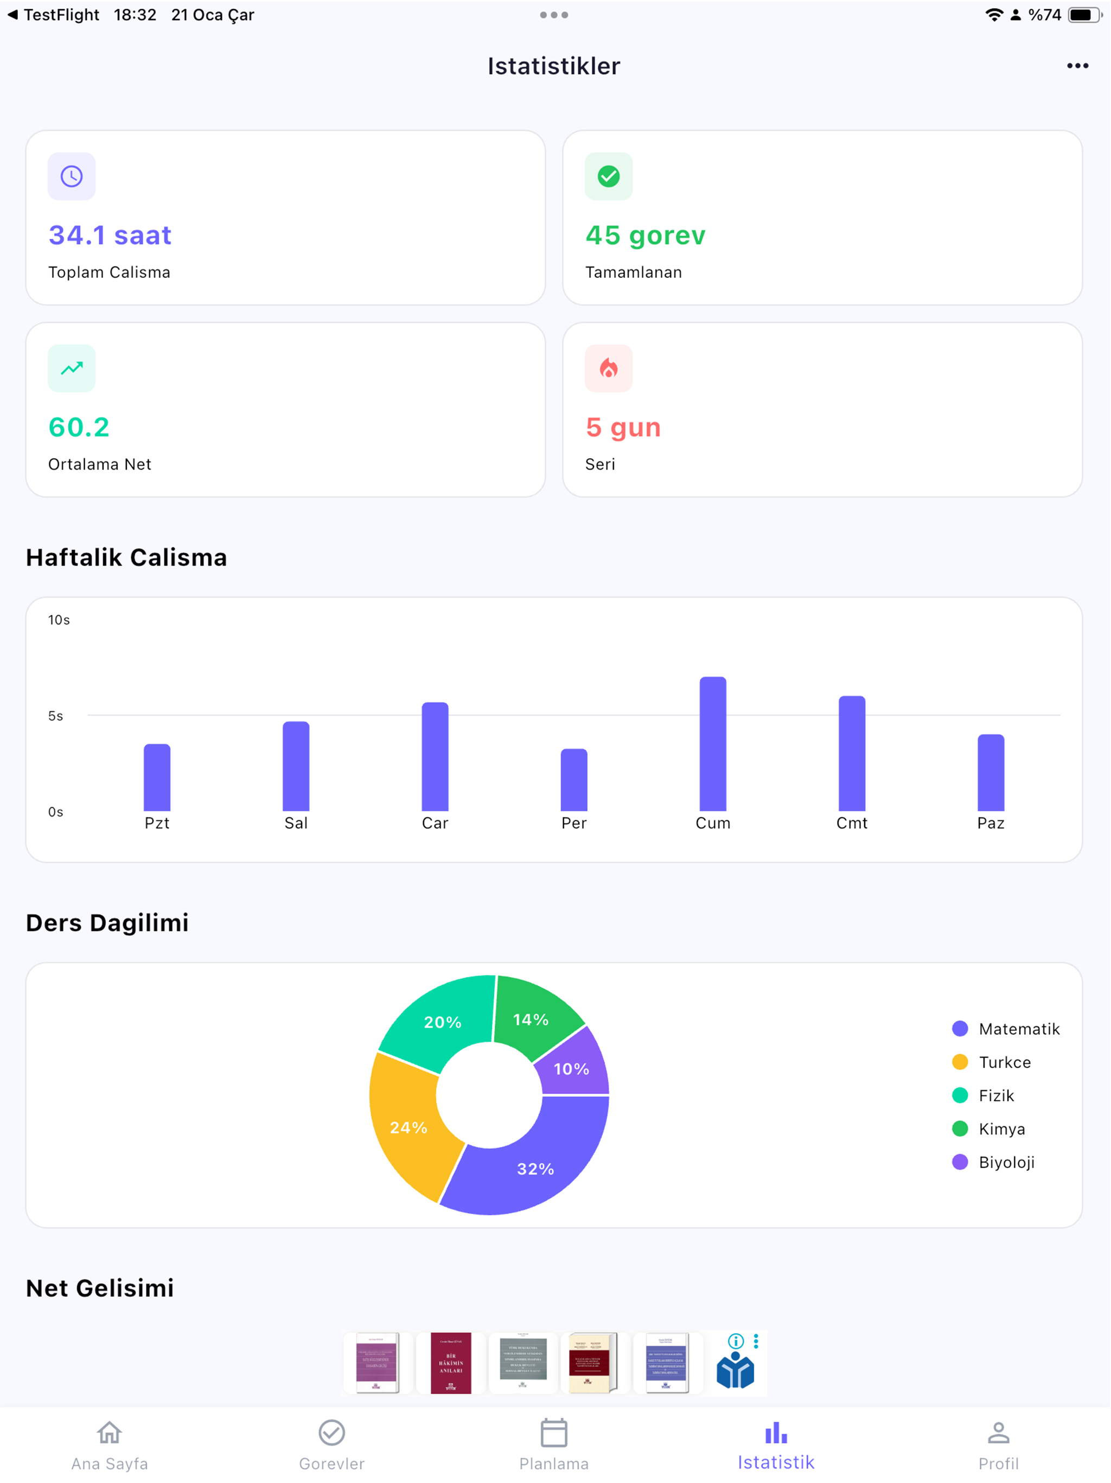Tap the green checkmark icon on Tamamlanan card

609,176
